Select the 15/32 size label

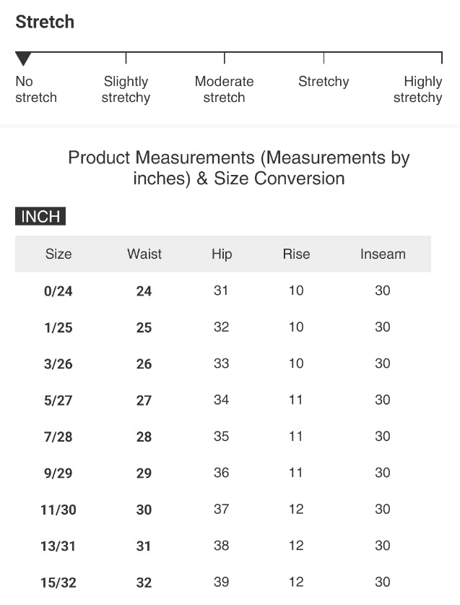(58, 583)
